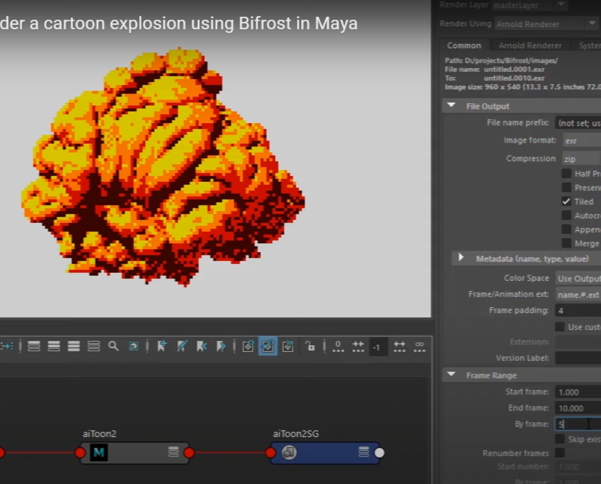Click the white output port on aiToon2SG
This screenshot has height=484, width=601.
pos(380,453)
